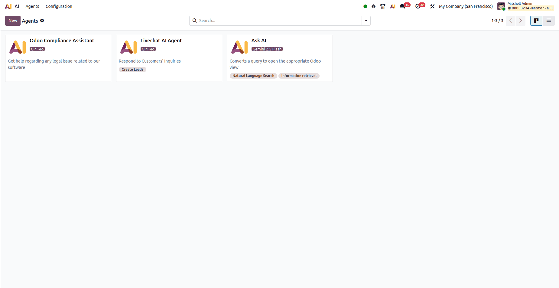559x288 pixels.
Task: Click the AI icon in the systray
Action: pos(393,6)
